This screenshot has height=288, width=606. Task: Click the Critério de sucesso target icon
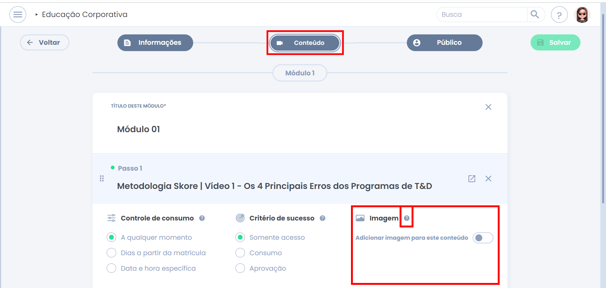[240, 218]
